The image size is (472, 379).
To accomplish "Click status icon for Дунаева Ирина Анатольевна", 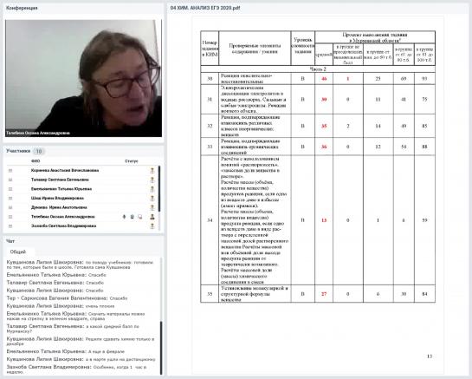I will [x=152, y=207].
